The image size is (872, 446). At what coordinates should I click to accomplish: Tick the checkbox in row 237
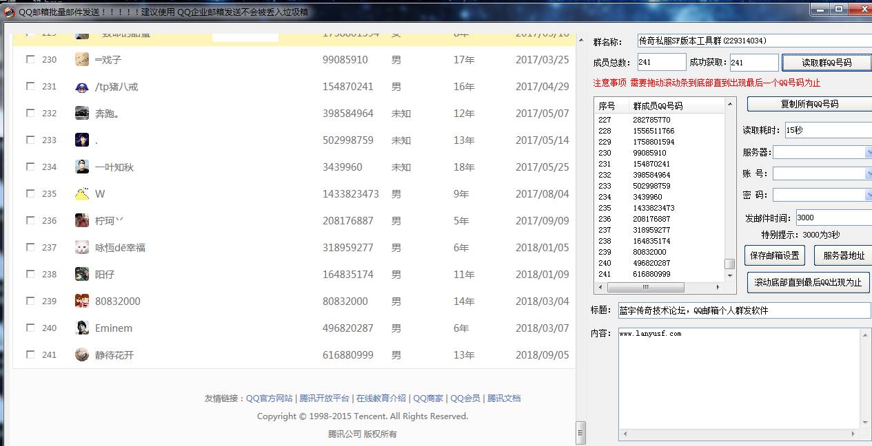(x=30, y=248)
